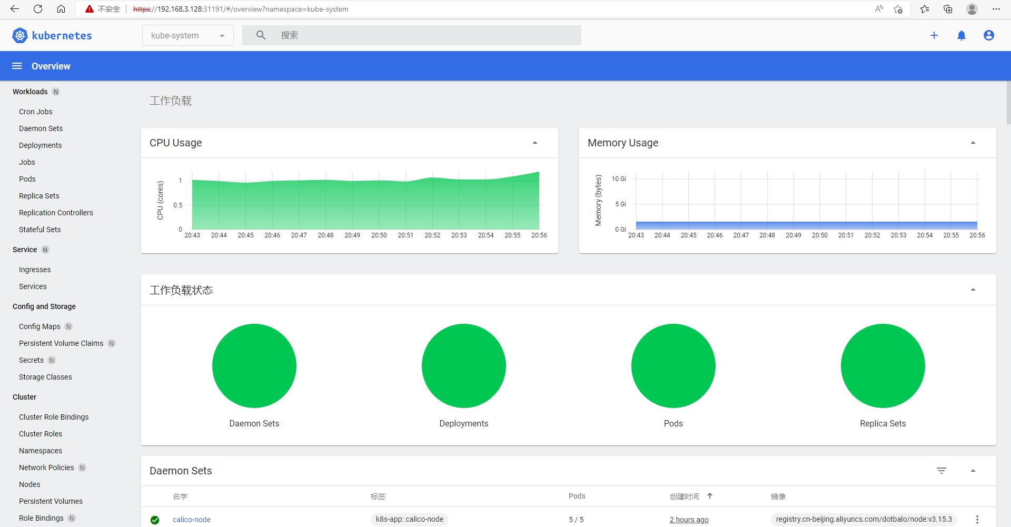Click the '2 hours ago' creation time
1011x527 pixels.
click(x=689, y=520)
